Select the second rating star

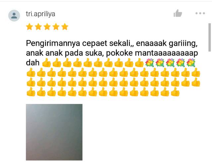tap(38, 27)
